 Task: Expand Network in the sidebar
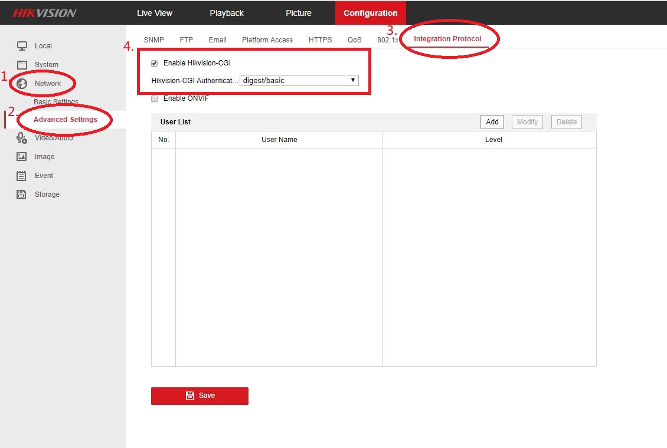[48, 84]
